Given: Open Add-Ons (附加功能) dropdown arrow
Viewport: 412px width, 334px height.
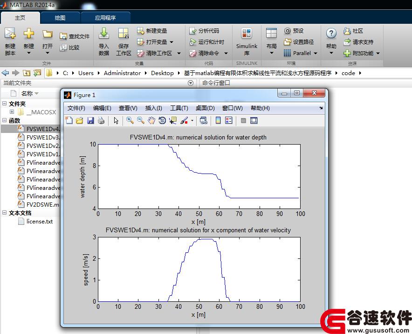Looking at the screenshot, I should click(x=378, y=53).
